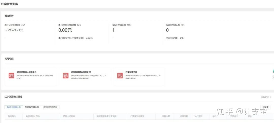Switch to the 发给我的确认单 tab
Viewport: 274px width, 123px height.
[32, 107]
